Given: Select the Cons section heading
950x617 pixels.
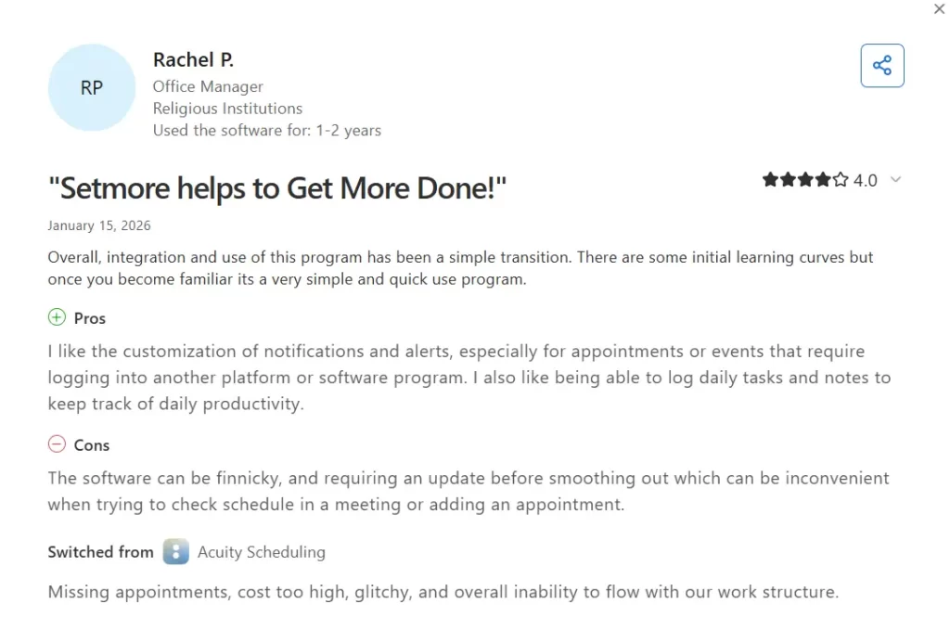Looking at the screenshot, I should 92,444.
